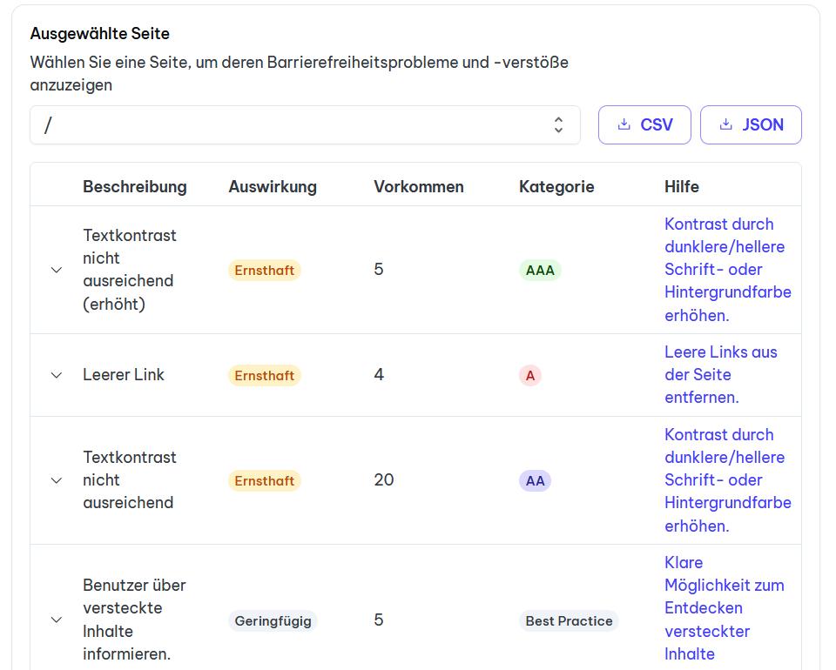Click the "Geringfügig" impact badge
Image resolution: width=836 pixels, height=670 pixels.
(273, 621)
